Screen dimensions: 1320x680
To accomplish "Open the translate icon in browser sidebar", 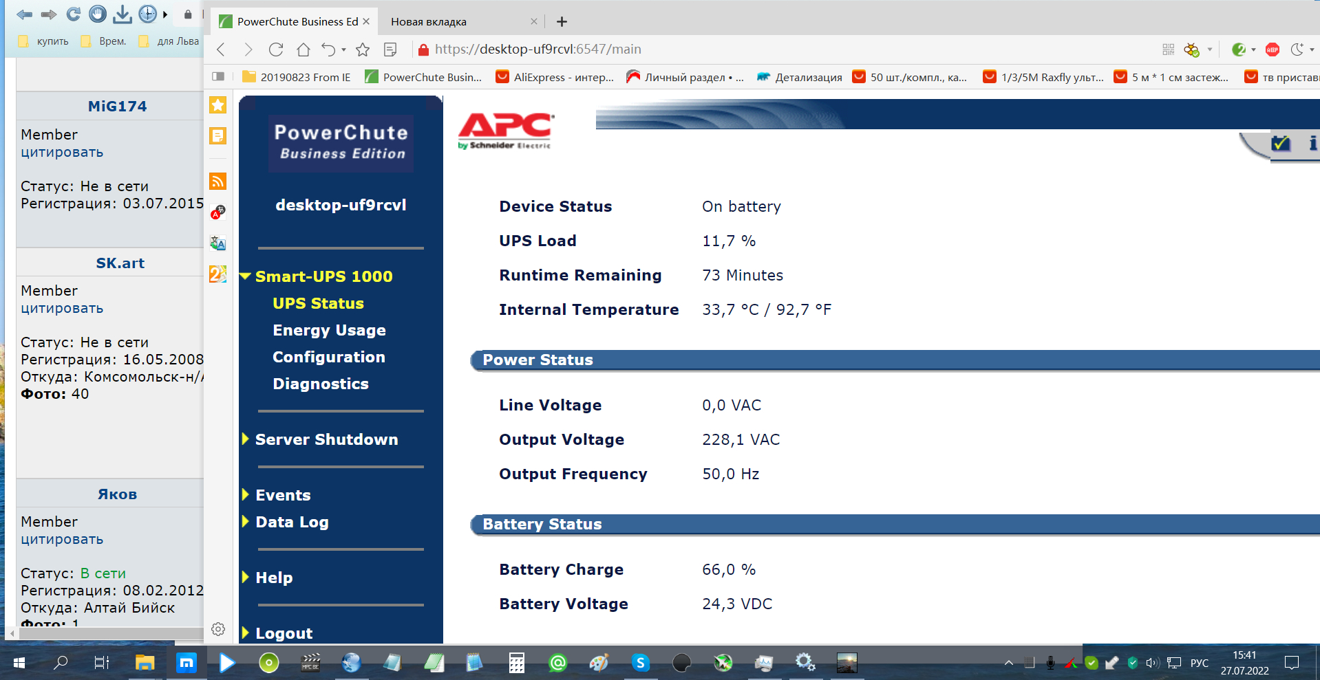I will (218, 243).
